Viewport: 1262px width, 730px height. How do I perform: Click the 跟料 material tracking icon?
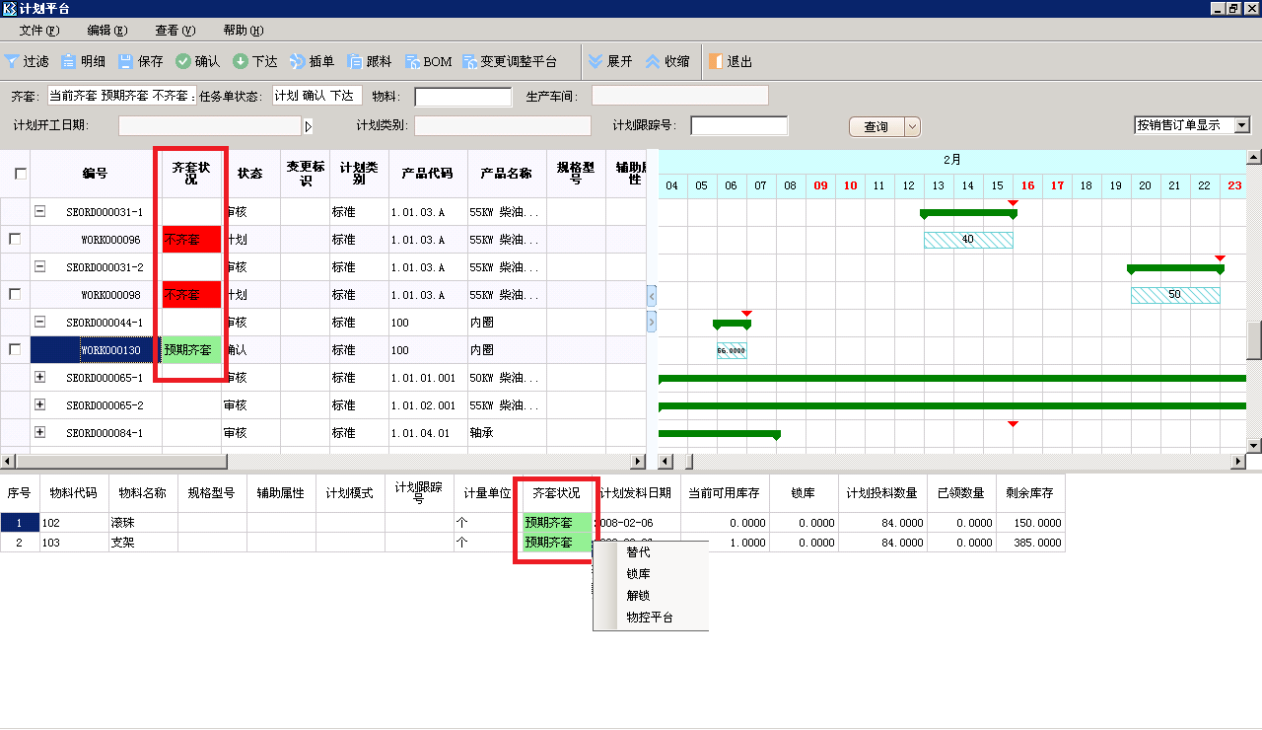click(355, 61)
